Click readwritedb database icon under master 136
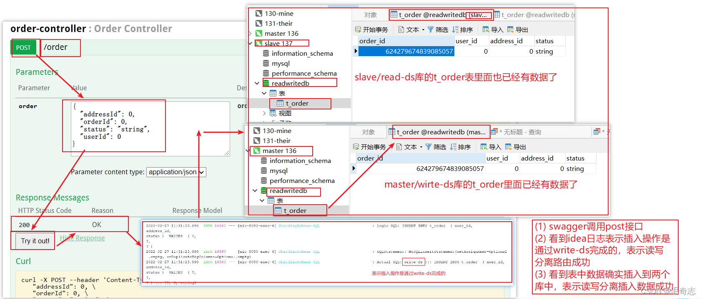The height and width of the screenshot is (299, 702). [264, 191]
